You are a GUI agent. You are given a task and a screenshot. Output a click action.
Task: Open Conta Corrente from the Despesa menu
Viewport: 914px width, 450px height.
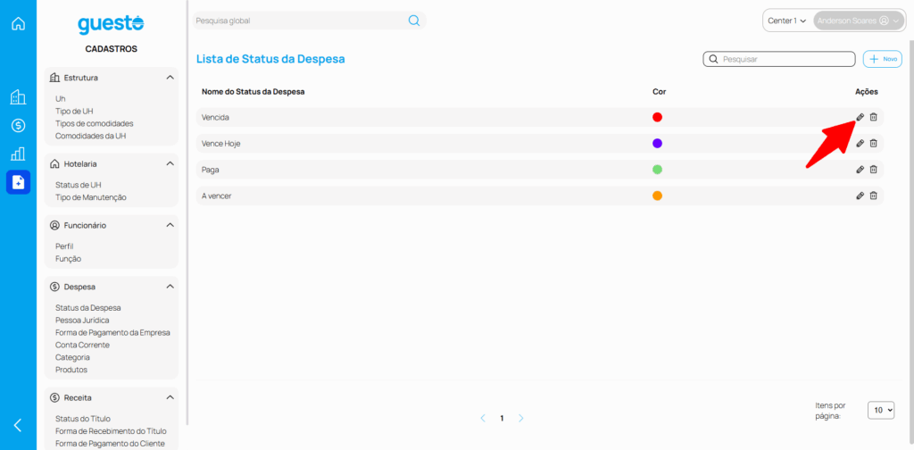pos(82,345)
